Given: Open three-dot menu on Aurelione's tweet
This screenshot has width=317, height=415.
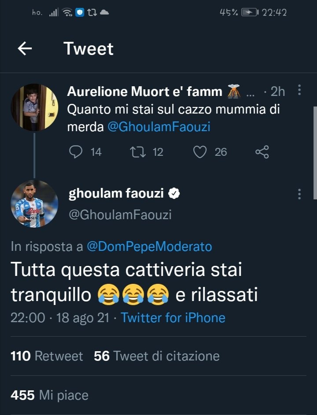Looking at the screenshot, I should [x=299, y=91].
